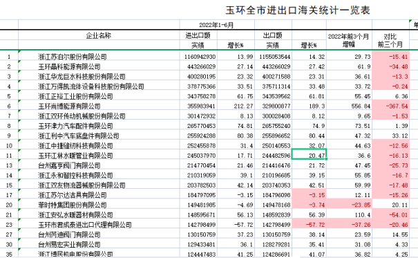Select the 2022年前3个月增幅 header
Screen dimensions: 418x258
pos(349,40)
